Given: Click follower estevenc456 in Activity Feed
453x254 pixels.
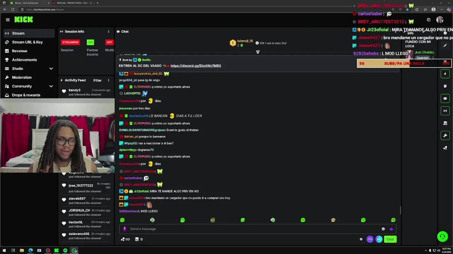Looking at the screenshot, I should (79, 234).
